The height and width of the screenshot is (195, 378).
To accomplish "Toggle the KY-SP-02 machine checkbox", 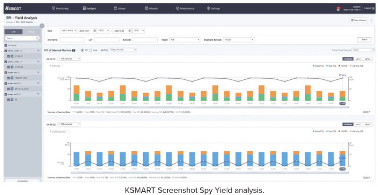I will click(x=9, y=67).
